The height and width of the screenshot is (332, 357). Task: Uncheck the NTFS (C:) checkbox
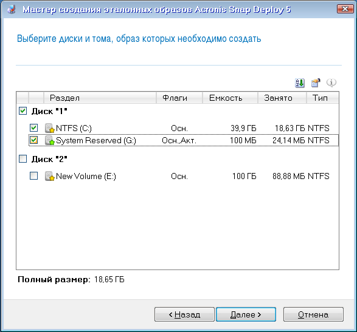click(33, 127)
